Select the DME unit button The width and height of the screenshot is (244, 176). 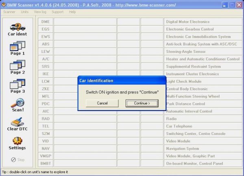46,22
